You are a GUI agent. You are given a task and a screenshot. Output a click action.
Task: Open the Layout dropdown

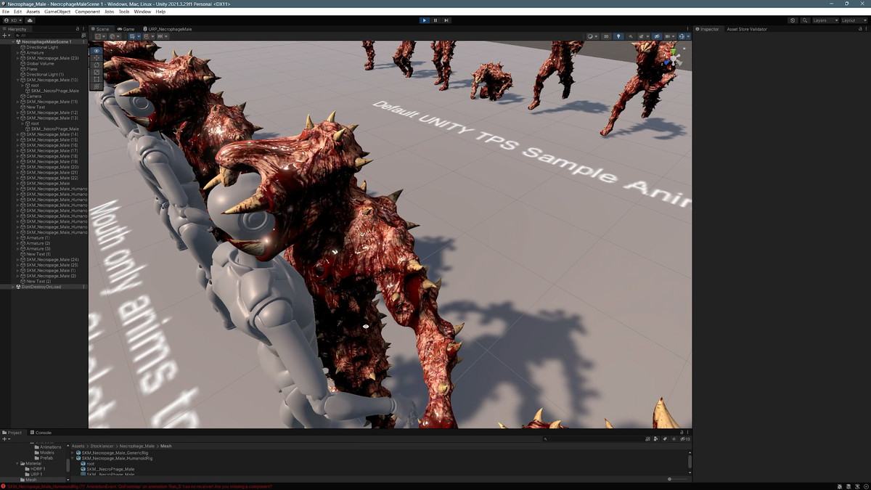(x=853, y=20)
